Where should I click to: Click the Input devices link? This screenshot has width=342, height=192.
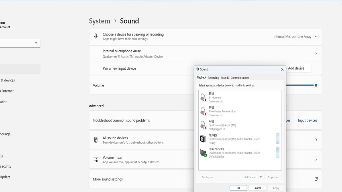308,120
